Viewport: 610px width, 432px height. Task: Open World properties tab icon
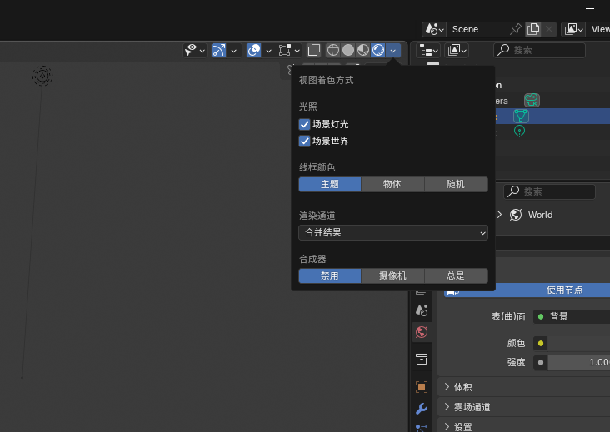click(422, 331)
